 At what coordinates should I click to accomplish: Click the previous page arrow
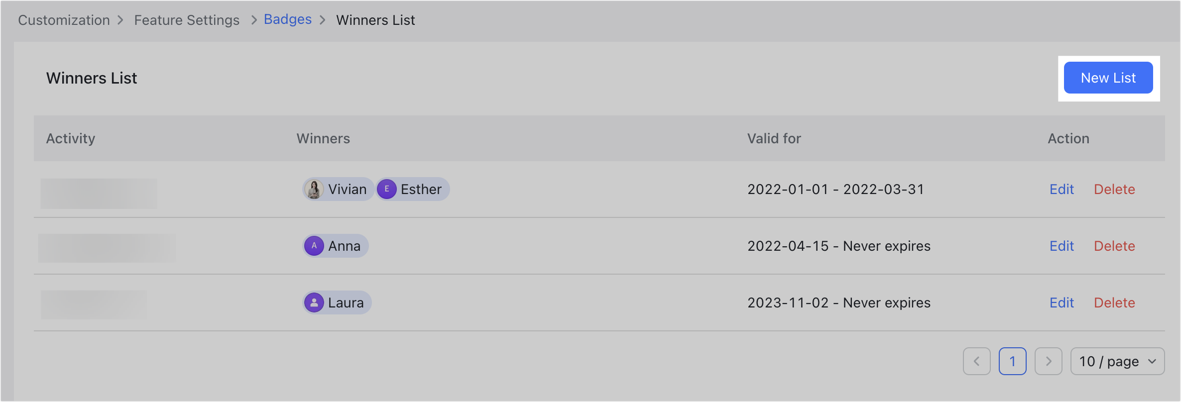pos(976,362)
